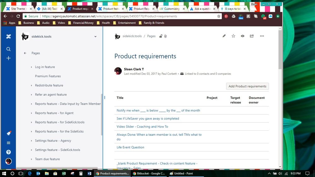Viewport: 315px width, 177px height.
Task: Launch Microsoft Edge from taskbar
Action: [30, 174]
